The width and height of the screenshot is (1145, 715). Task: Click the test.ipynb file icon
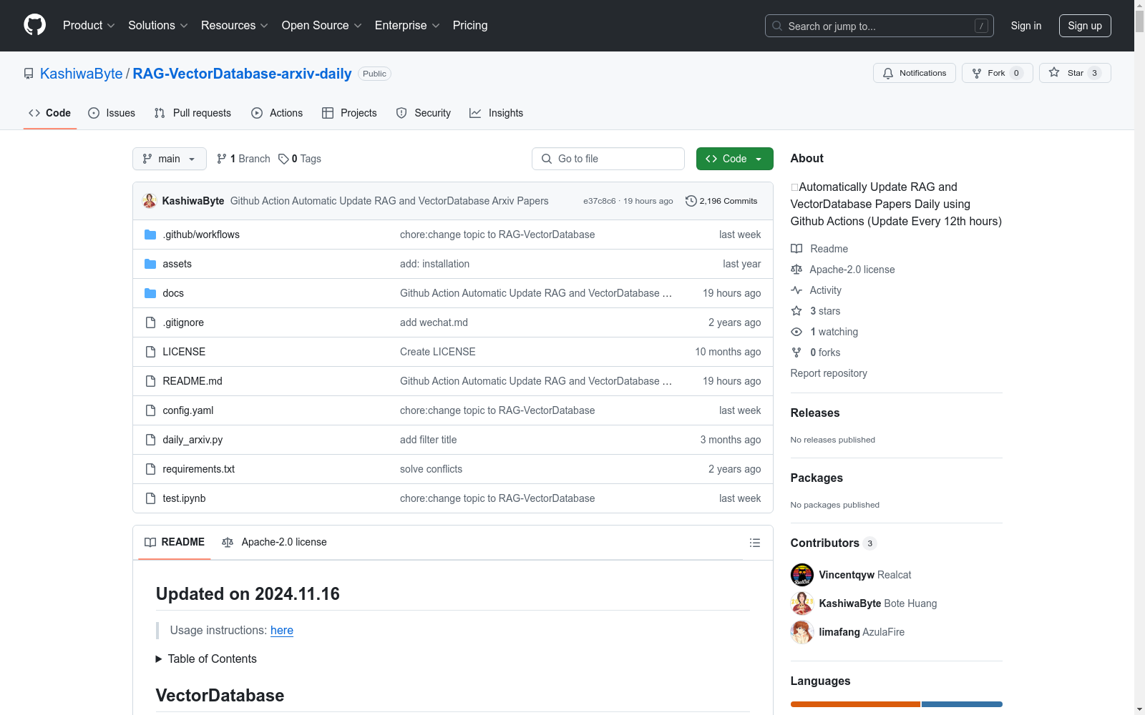150,498
